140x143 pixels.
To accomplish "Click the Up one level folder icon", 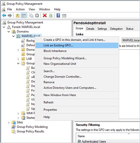I will coord(18,15).
